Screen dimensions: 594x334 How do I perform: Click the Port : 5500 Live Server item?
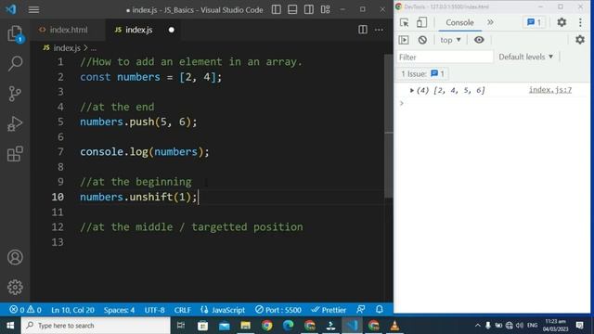coord(278,310)
